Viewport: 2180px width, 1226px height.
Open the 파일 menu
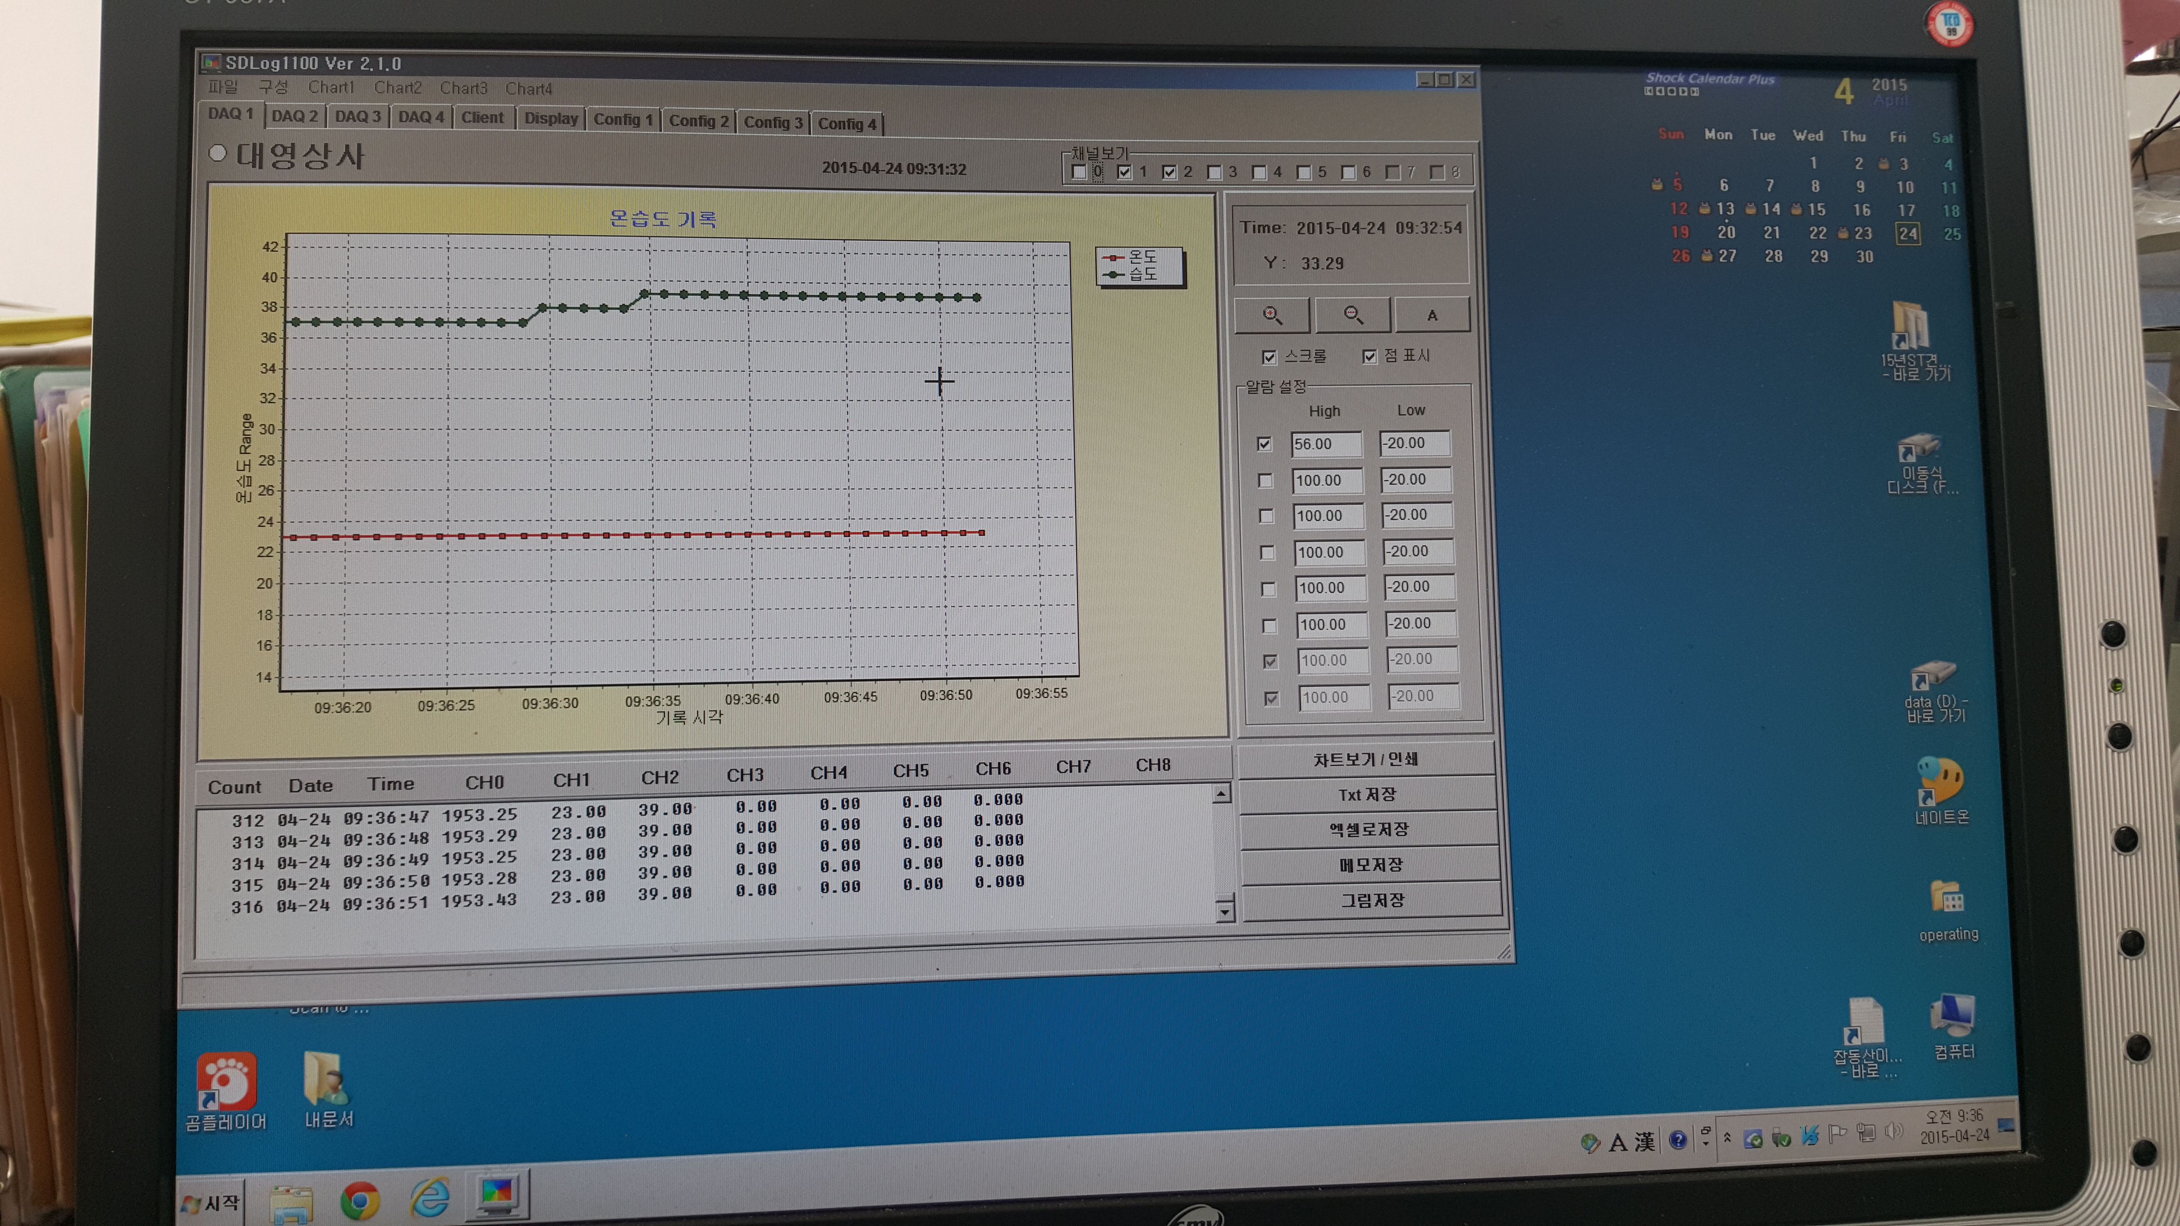[x=223, y=87]
